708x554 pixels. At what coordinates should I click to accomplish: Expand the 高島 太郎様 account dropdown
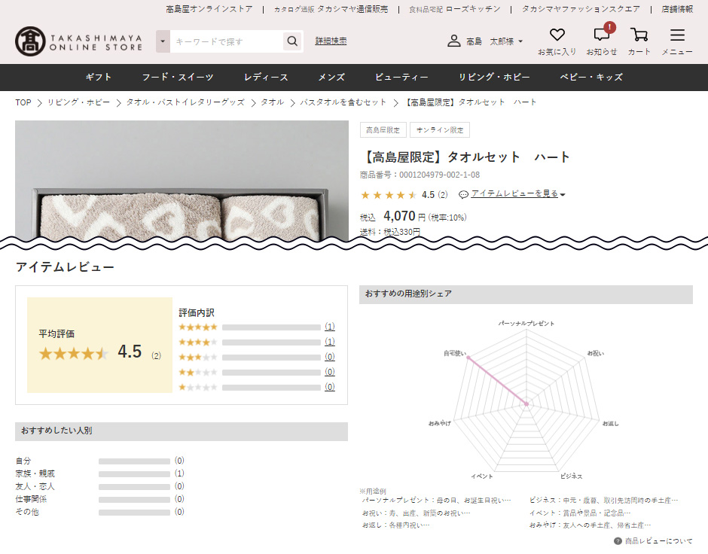pyautogui.click(x=520, y=41)
